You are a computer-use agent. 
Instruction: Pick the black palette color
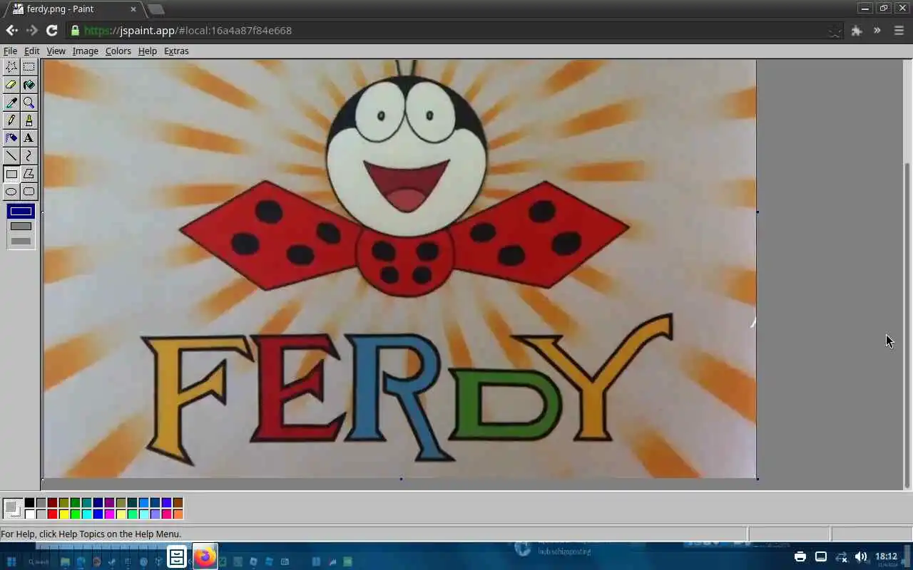30,503
